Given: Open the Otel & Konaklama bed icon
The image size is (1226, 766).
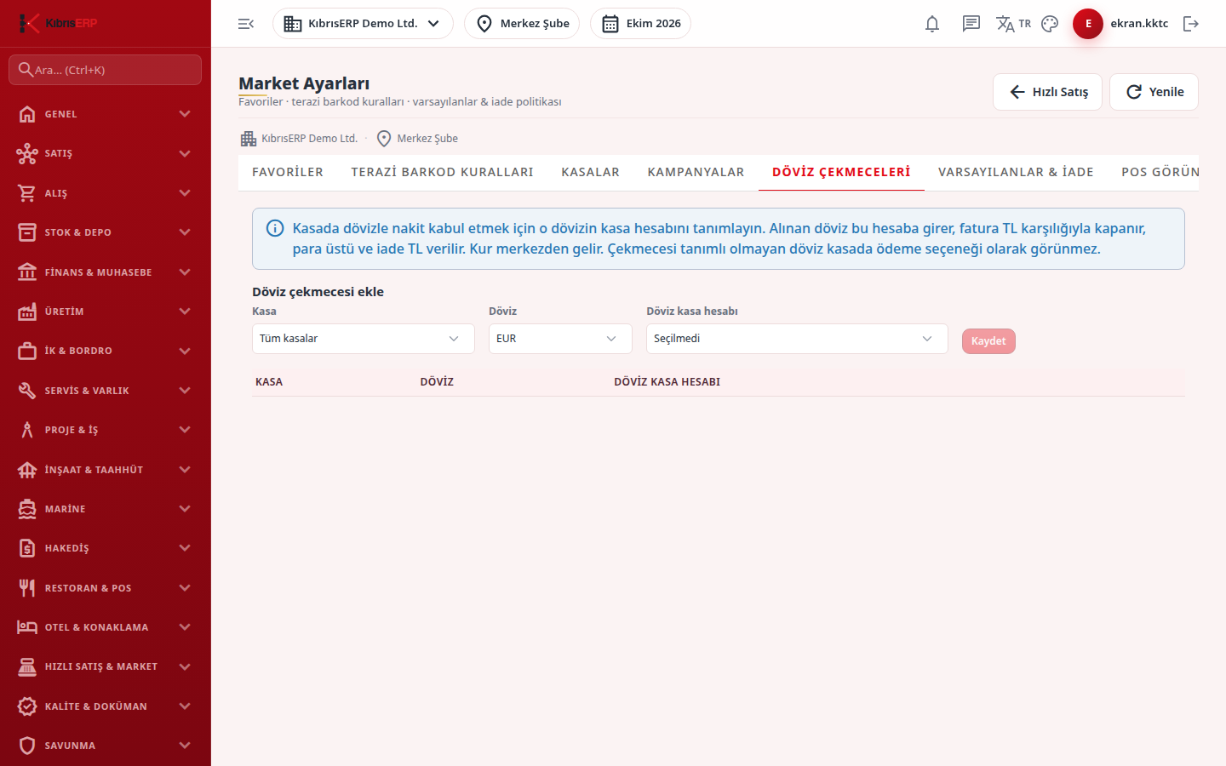Looking at the screenshot, I should coord(27,627).
